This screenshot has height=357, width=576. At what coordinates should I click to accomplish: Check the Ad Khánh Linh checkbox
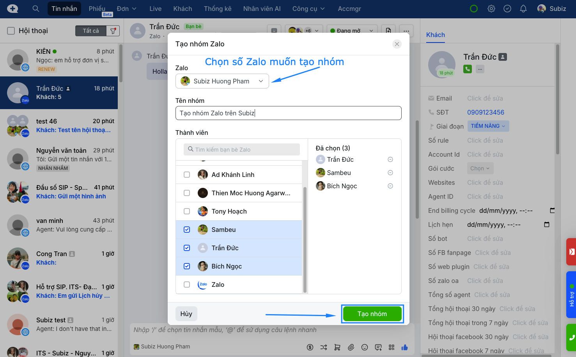click(187, 175)
